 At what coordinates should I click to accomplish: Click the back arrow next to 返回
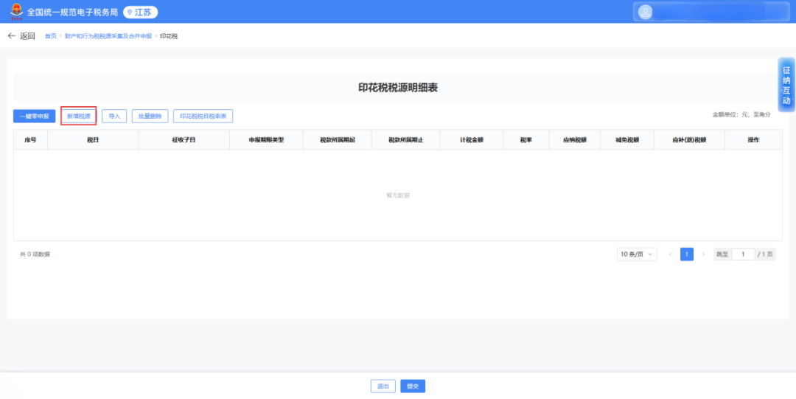coord(11,36)
